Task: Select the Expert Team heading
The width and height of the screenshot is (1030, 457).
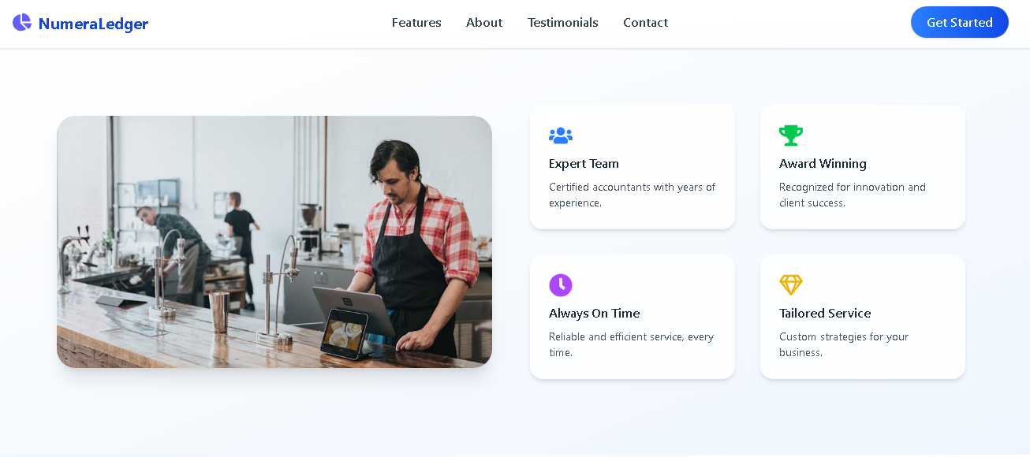Action: (x=584, y=164)
